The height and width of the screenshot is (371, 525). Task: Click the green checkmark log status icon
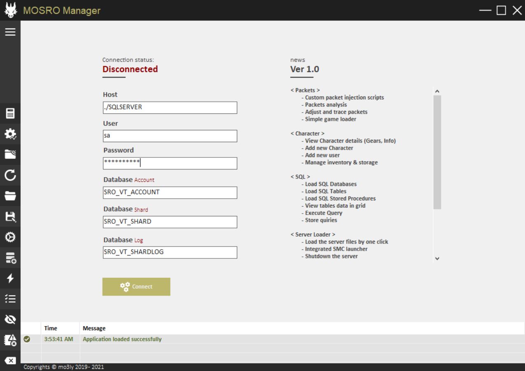pos(27,339)
